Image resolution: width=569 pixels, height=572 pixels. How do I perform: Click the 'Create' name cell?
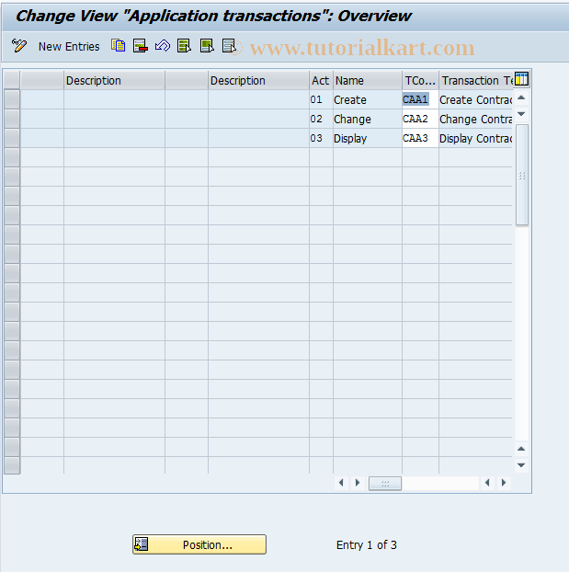(x=368, y=99)
